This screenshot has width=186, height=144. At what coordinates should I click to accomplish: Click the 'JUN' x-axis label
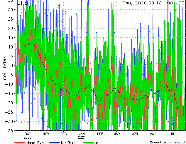171,134
